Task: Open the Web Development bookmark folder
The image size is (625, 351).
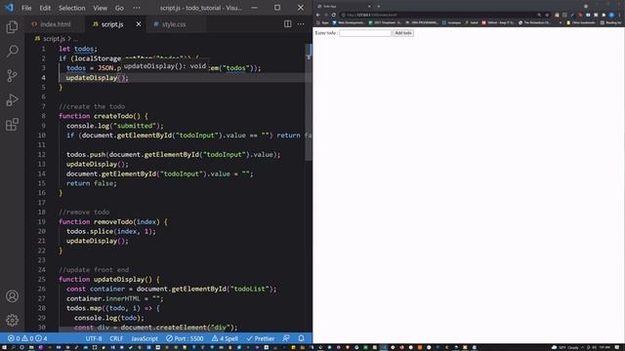Action: click(x=349, y=22)
